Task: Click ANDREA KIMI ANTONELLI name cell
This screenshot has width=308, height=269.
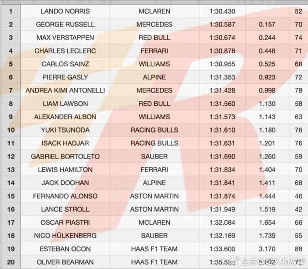Action: click(x=65, y=90)
